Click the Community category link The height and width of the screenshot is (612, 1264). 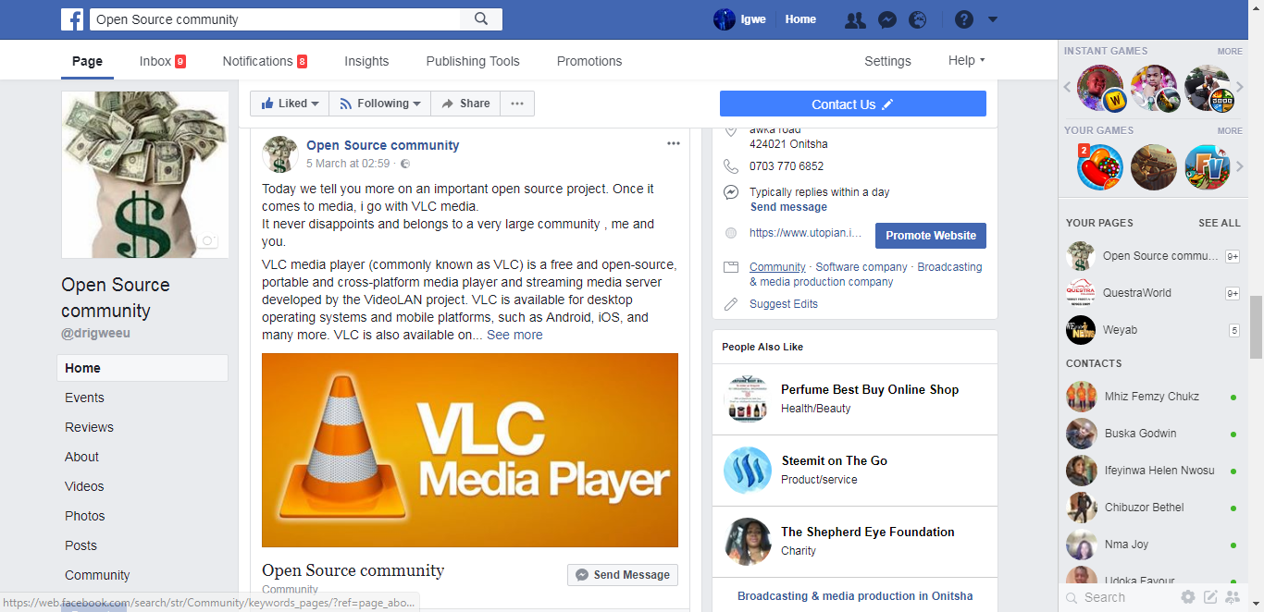click(x=777, y=266)
